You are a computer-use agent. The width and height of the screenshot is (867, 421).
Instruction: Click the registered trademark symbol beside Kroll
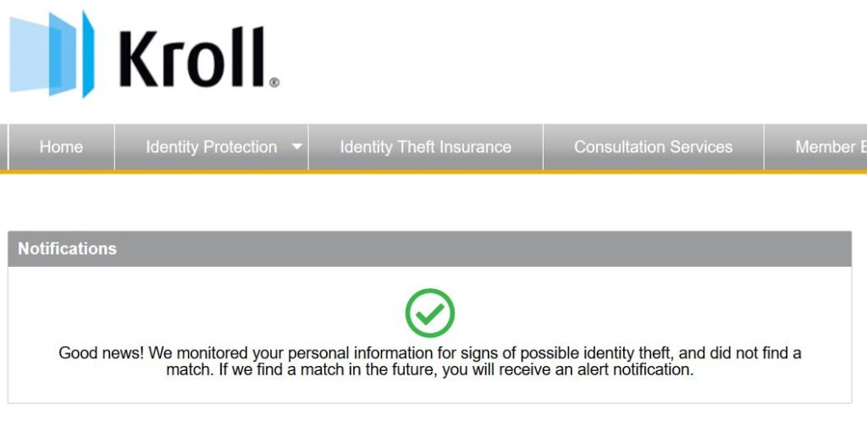click(274, 83)
